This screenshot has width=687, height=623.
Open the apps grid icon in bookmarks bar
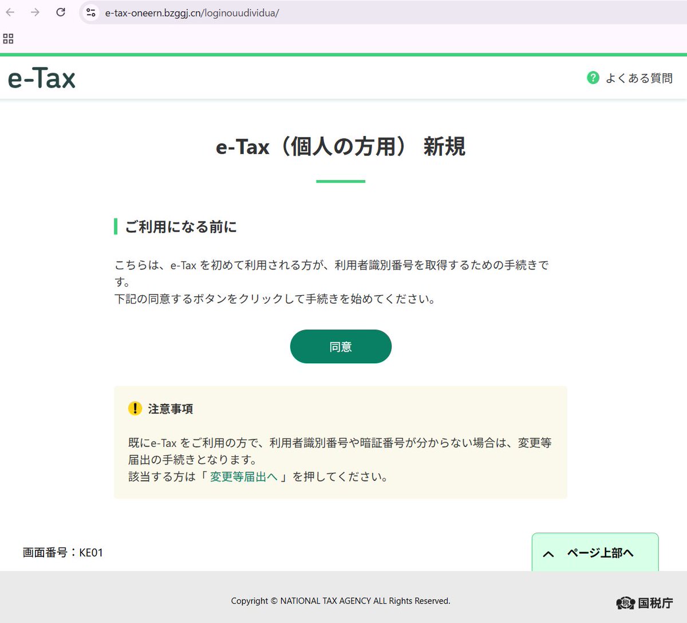coord(8,39)
